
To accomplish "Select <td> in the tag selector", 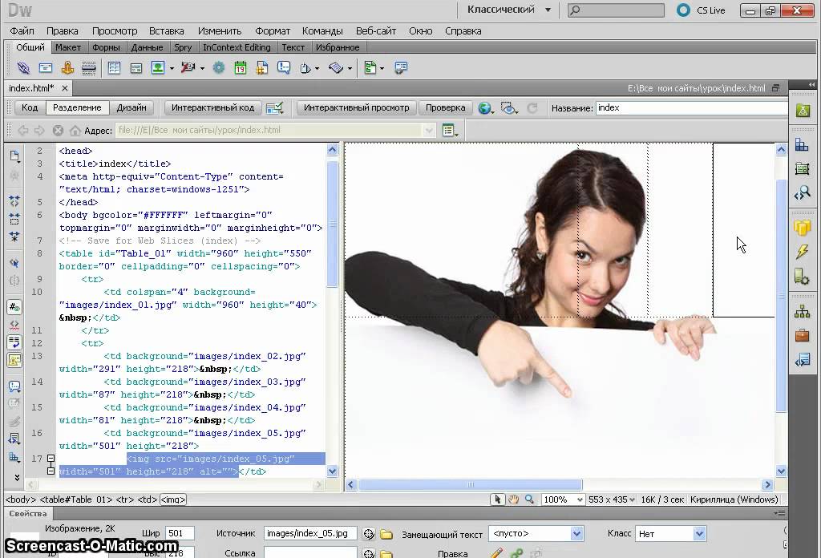I will [x=148, y=499].
